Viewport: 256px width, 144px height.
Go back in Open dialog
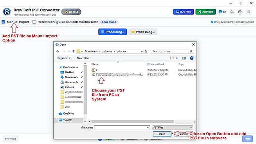(58, 51)
